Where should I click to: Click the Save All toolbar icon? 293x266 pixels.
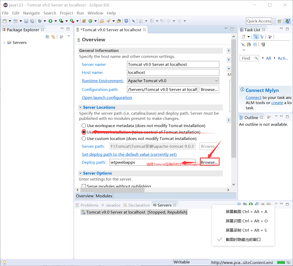tap(32, 21)
